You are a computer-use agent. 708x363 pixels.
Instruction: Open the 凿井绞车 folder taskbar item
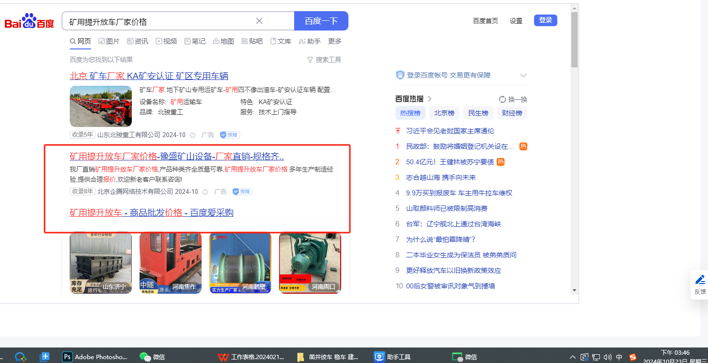point(328,357)
